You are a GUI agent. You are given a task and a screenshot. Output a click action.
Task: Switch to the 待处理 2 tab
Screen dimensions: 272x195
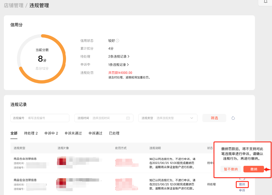point(31,133)
